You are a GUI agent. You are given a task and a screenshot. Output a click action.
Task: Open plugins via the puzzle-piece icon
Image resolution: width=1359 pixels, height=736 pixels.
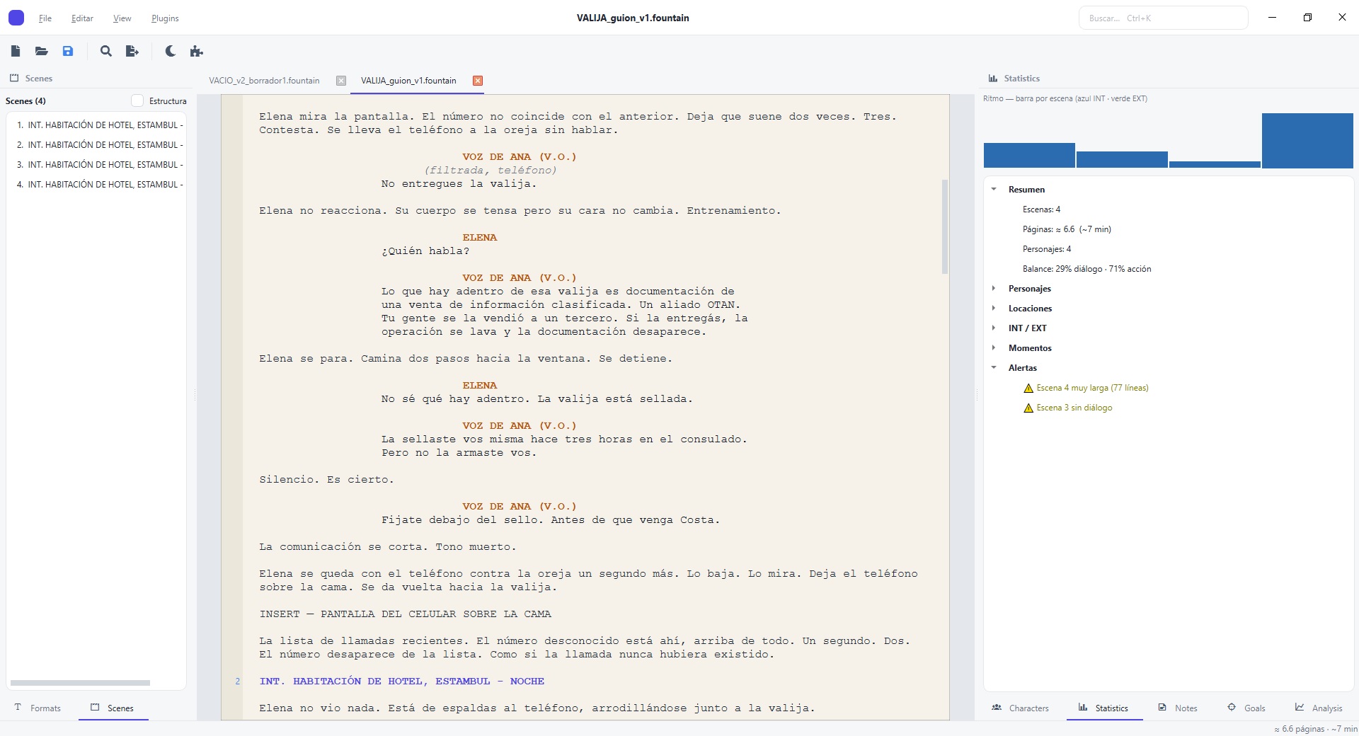click(197, 51)
